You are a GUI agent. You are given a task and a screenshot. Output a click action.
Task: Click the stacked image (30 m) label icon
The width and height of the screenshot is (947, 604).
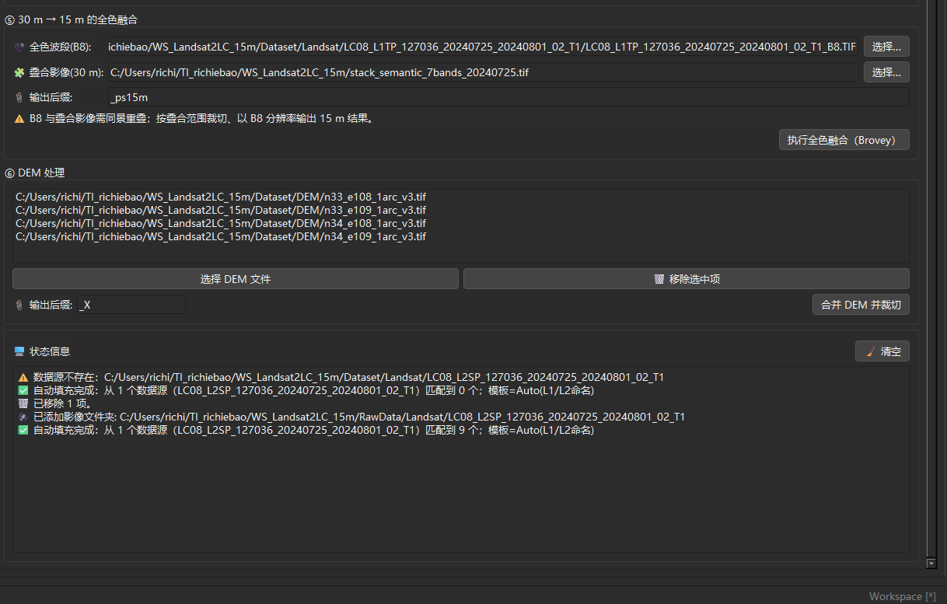click(x=19, y=72)
